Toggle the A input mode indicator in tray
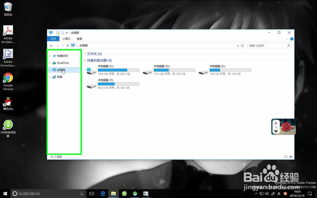 click(x=279, y=194)
